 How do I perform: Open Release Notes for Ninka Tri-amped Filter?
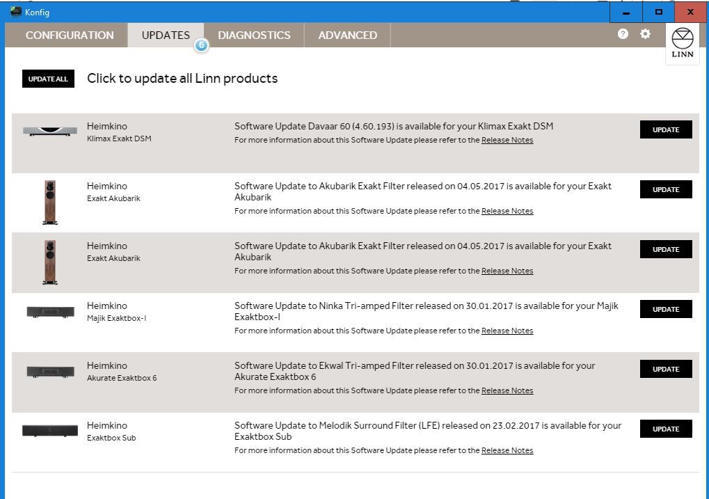(x=507, y=331)
